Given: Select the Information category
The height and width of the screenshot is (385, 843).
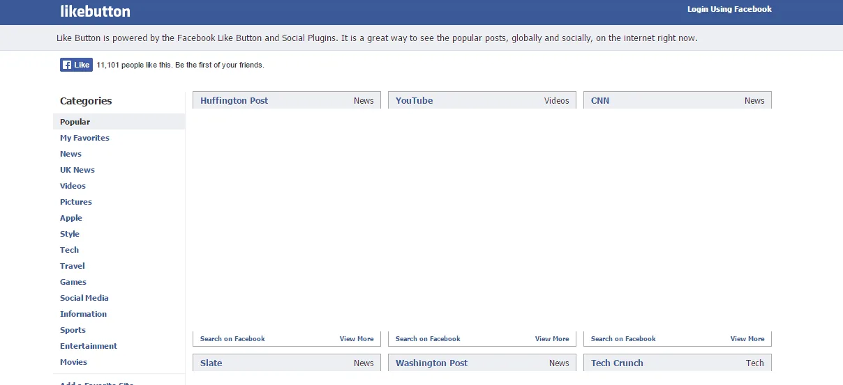Looking at the screenshot, I should click(83, 314).
